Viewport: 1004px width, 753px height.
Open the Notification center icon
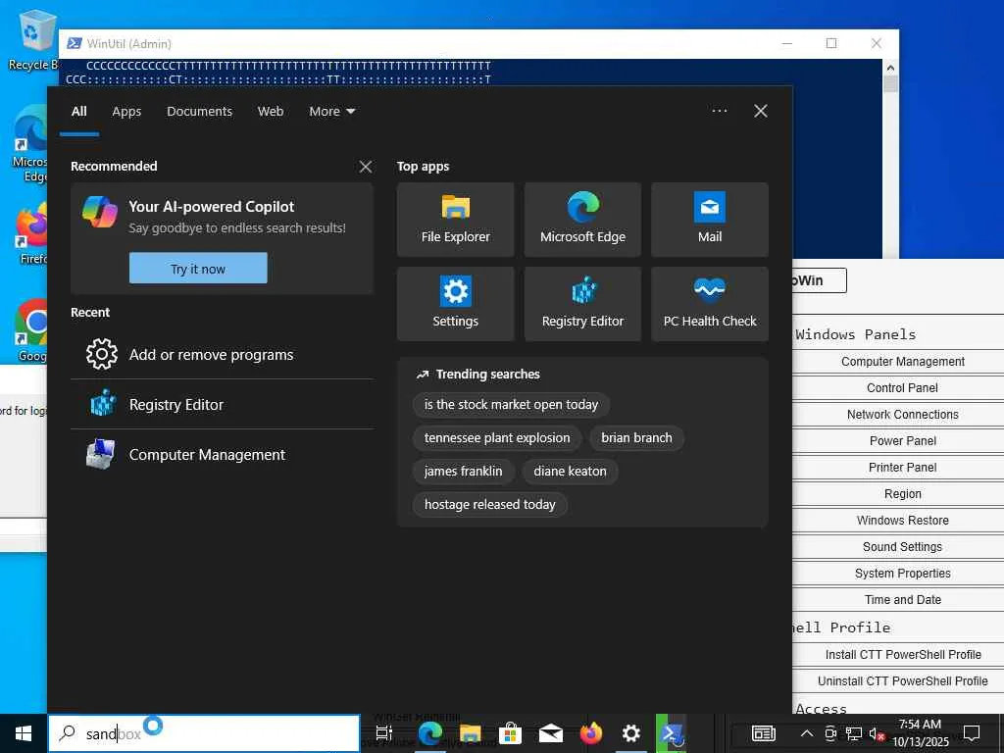point(972,733)
